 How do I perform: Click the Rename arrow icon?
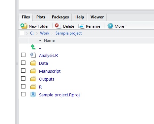81,26
